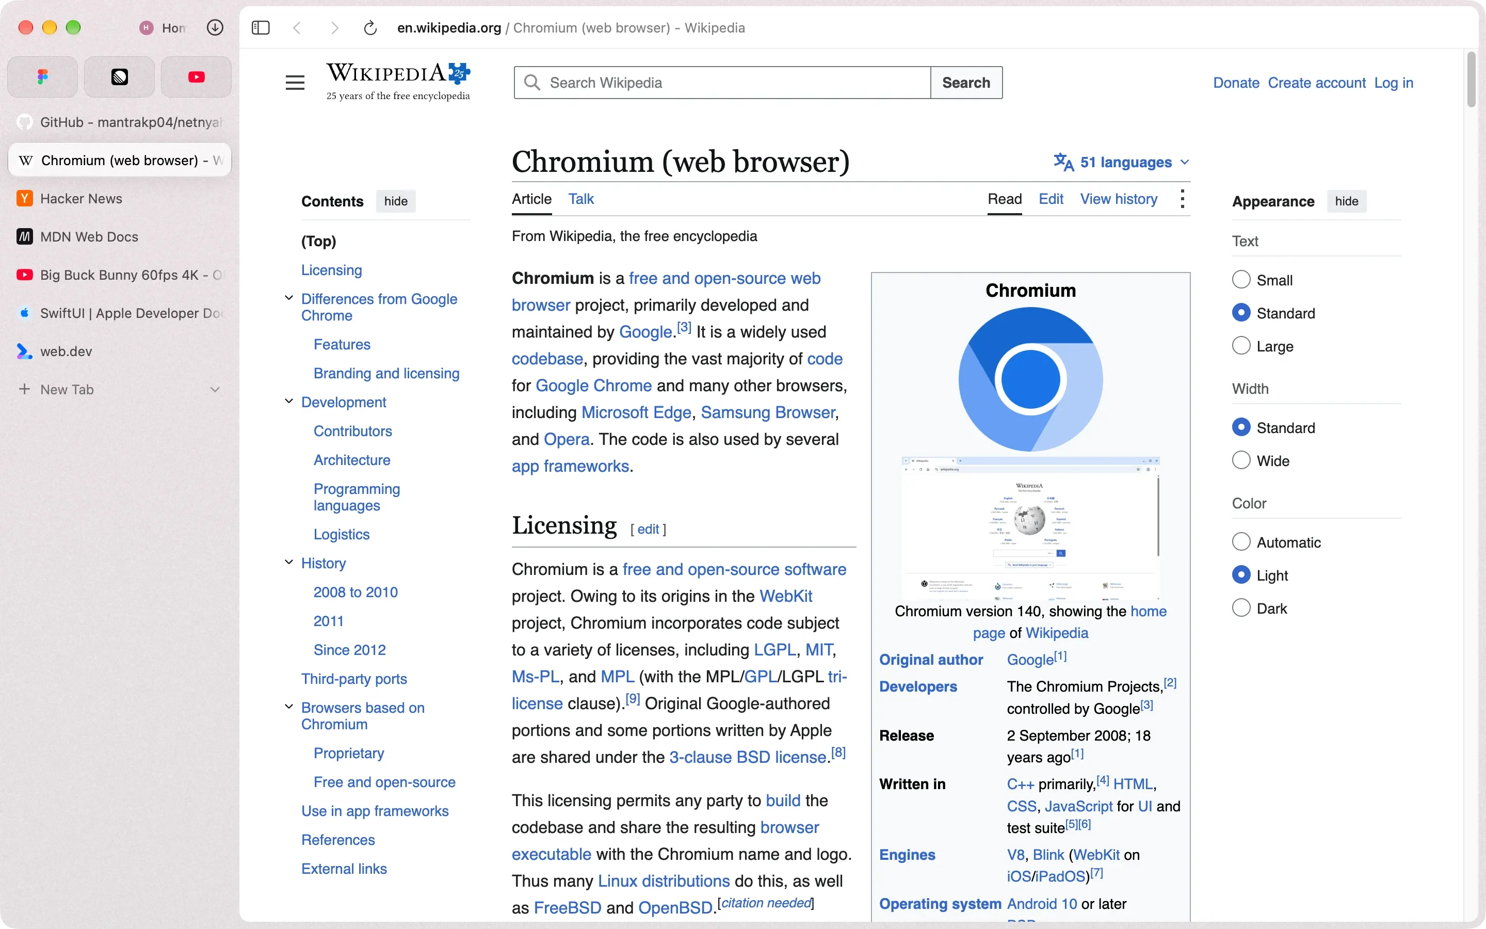Select Wide width option
Image resolution: width=1486 pixels, height=929 pixels.
click(1241, 460)
